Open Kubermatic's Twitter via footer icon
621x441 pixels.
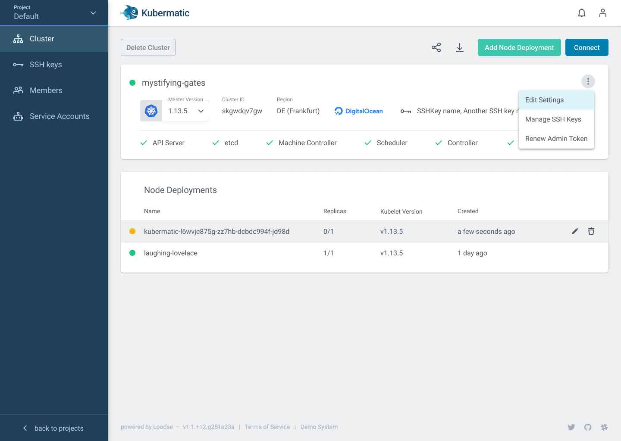click(x=571, y=427)
